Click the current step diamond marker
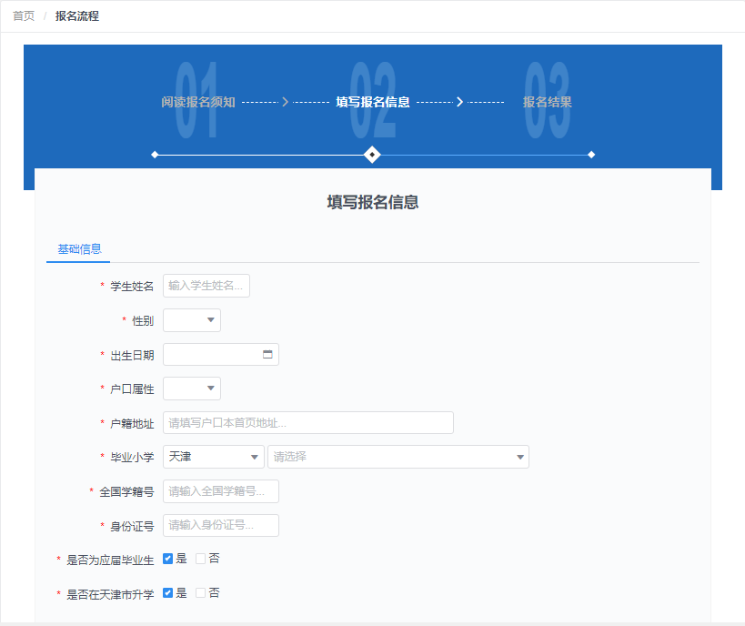This screenshot has width=745, height=626. [371, 155]
